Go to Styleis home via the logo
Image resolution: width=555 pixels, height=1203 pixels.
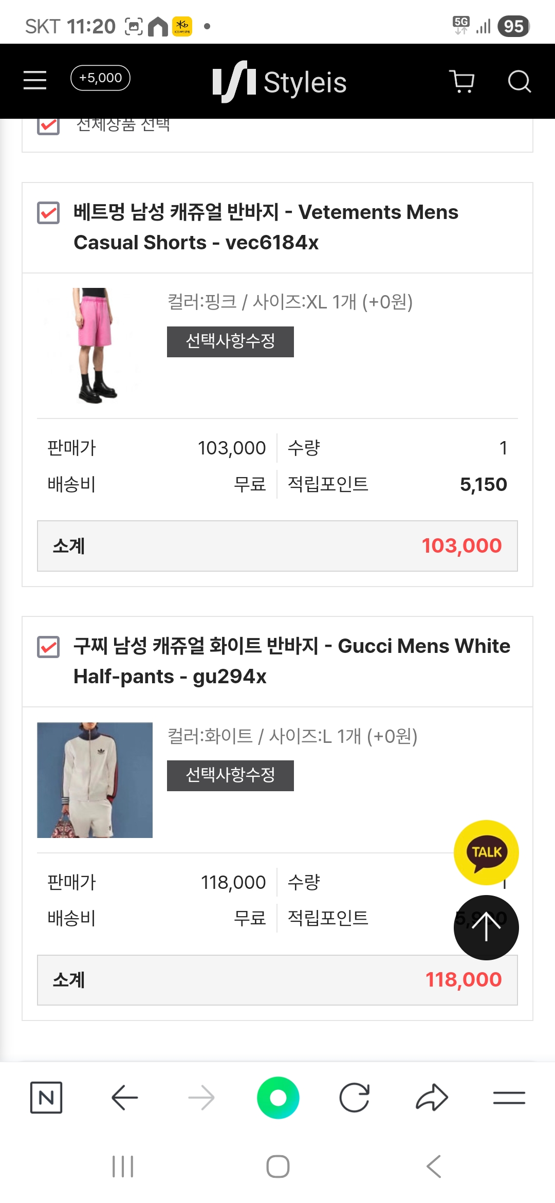click(x=280, y=82)
